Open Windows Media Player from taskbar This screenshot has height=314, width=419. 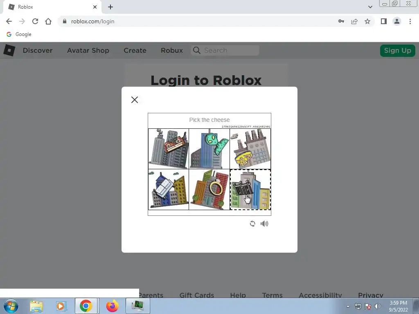61,306
